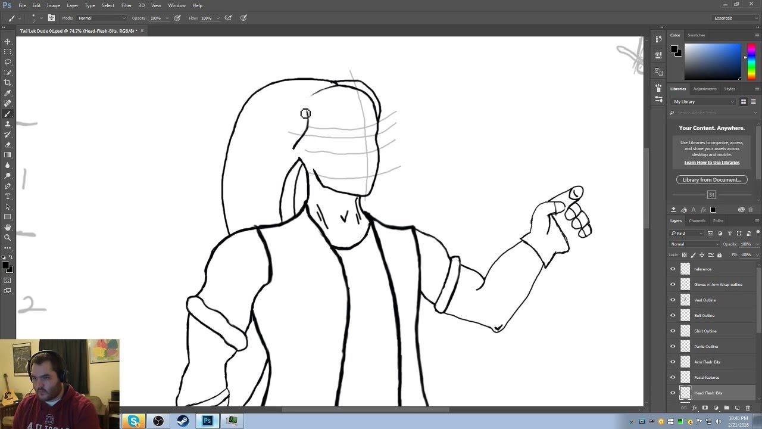The height and width of the screenshot is (429, 762).
Task: Click the toolbar foreground color swatch
Action: 6,265
